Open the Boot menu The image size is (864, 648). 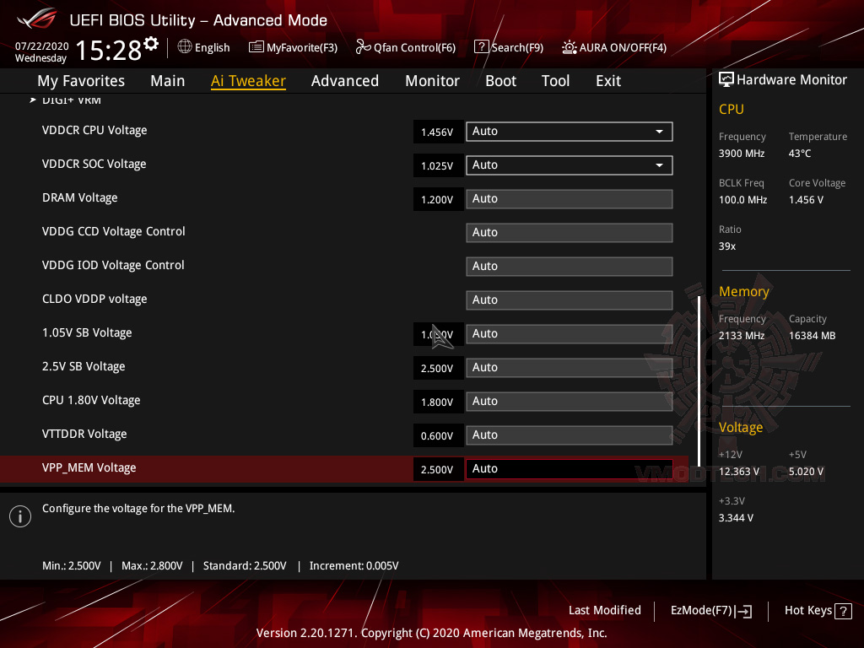pyautogui.click(x=500, y=80)
